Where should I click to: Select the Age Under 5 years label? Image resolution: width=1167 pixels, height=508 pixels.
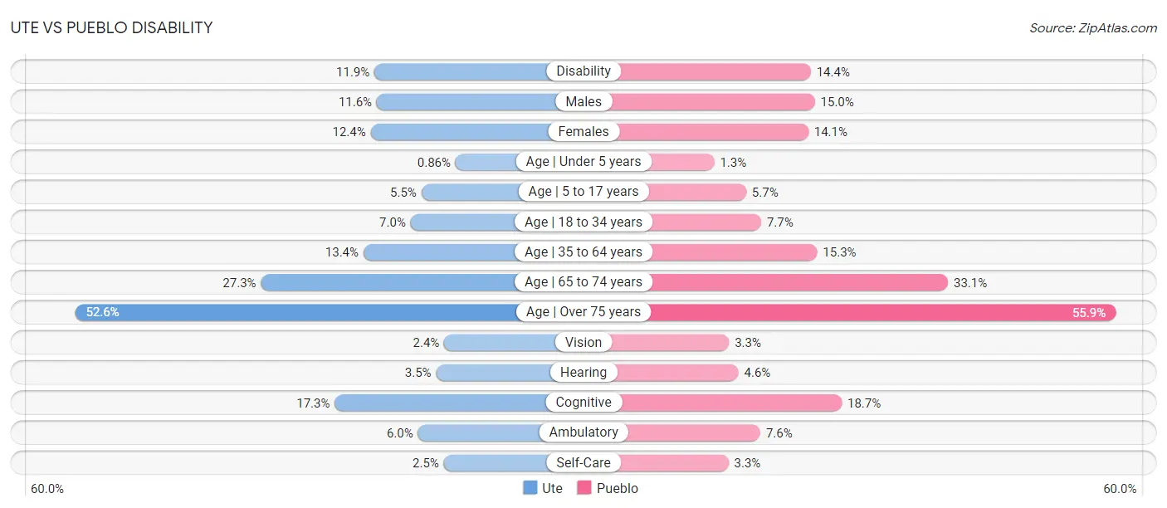tap(583, 162)
